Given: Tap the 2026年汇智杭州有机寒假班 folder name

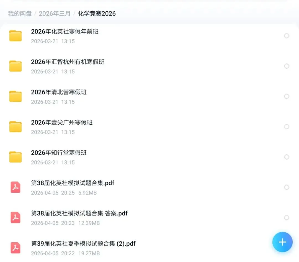Looking at the screenshot, I should click(68, 62).
